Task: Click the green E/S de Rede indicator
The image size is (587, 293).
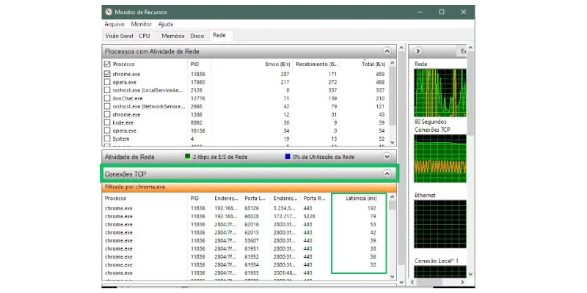Action: 188,156
